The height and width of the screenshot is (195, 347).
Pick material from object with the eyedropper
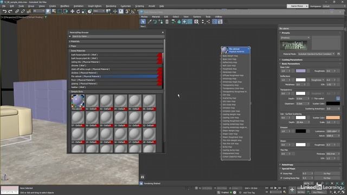click(150, 22)
